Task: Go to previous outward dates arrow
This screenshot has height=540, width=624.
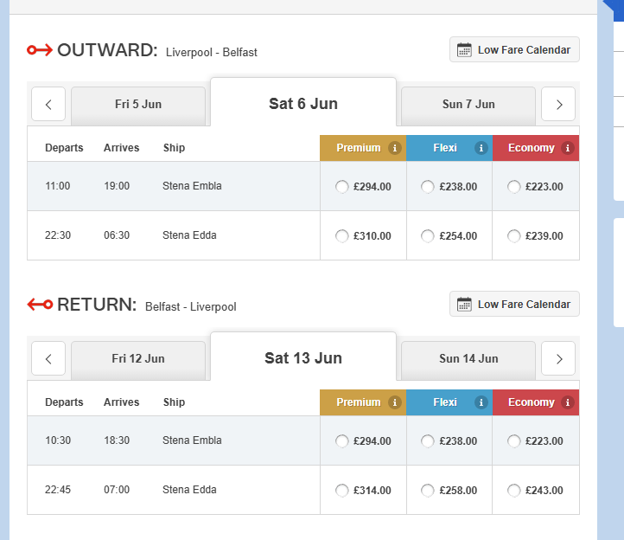Action: coord(48,105)
